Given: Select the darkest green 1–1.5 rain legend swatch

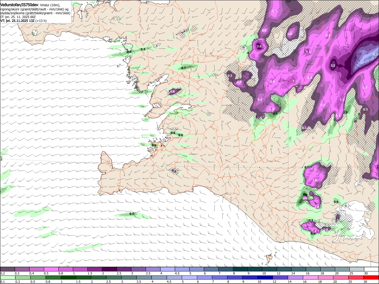Looking at the screenshot, I should pos(68,277).
